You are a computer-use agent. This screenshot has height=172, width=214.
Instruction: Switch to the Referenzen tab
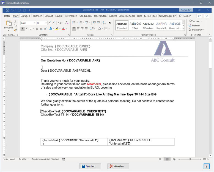pyautogui.click(x=71, y=16)
